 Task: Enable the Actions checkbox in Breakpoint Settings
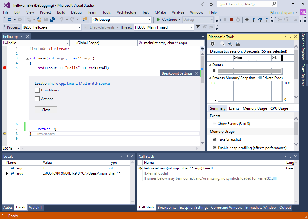coord(37,99)
